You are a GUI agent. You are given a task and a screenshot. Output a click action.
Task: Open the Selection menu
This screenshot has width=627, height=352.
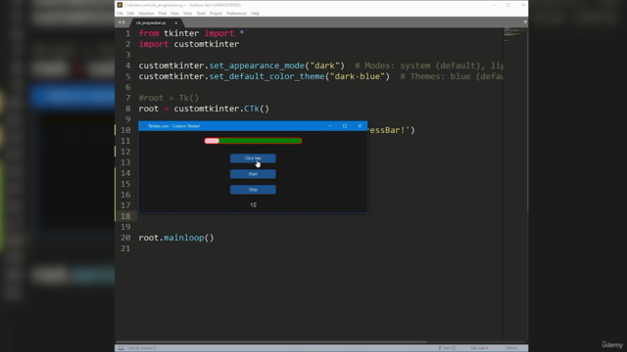pyautogui.click(x=146, y=13)
